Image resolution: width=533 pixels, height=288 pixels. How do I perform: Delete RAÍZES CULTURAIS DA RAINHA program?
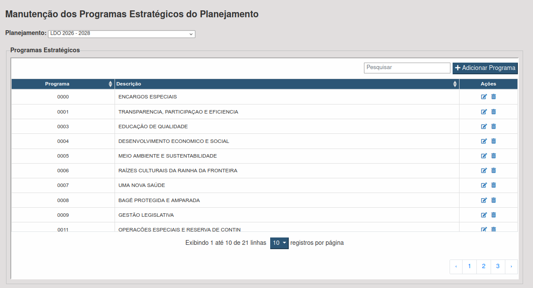coord(494,171)
